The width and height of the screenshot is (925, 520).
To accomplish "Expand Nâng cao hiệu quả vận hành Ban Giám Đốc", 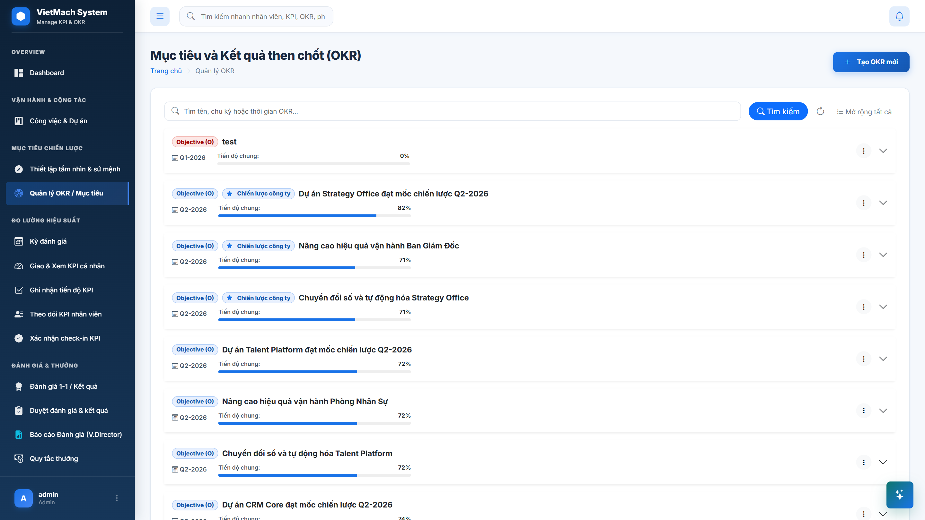I will (x=883, y=255).
